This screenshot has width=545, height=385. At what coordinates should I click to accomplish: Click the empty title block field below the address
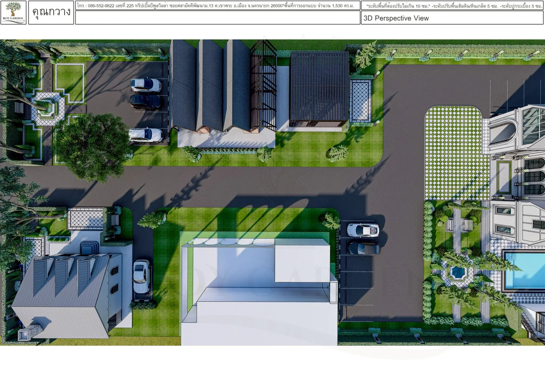[217, 18]
